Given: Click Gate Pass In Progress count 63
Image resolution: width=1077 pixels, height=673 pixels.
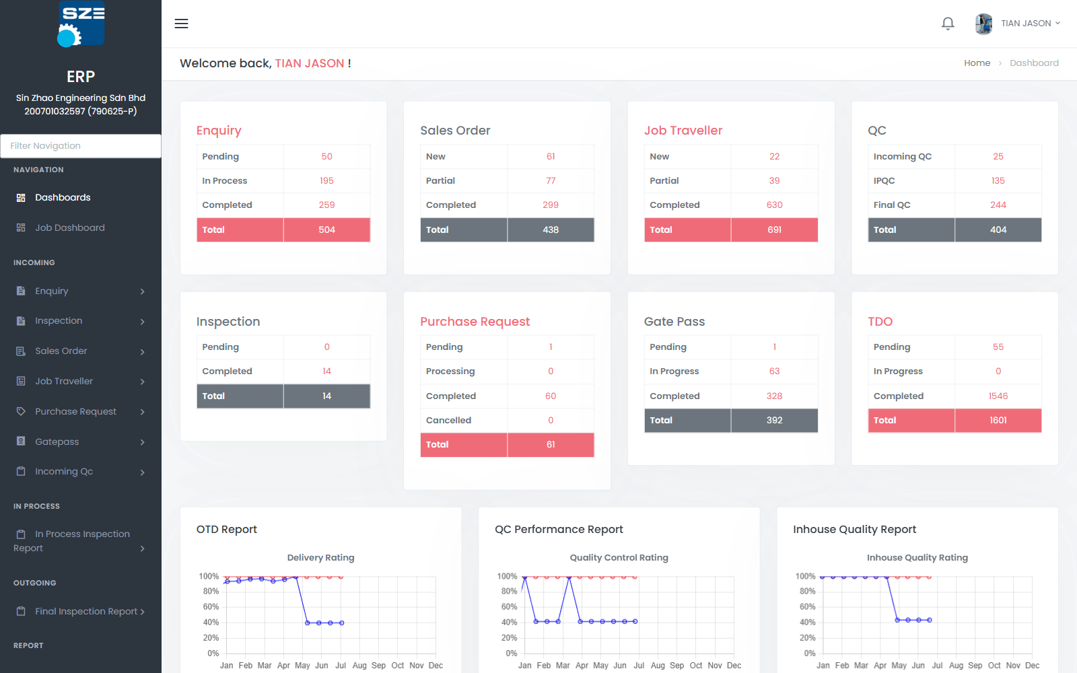Looking at the screenshot, I should point(774,371).
